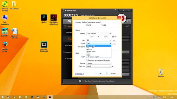The width and height of the screenshot is (177, 99).
Task: Choose H264 (CPU) from codec list
Action: tap(99, 46)
